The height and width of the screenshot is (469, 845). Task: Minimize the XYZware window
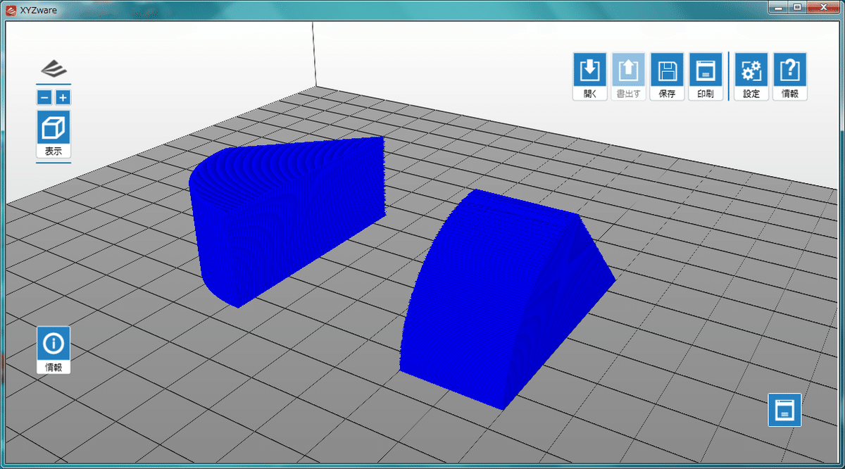778,6
